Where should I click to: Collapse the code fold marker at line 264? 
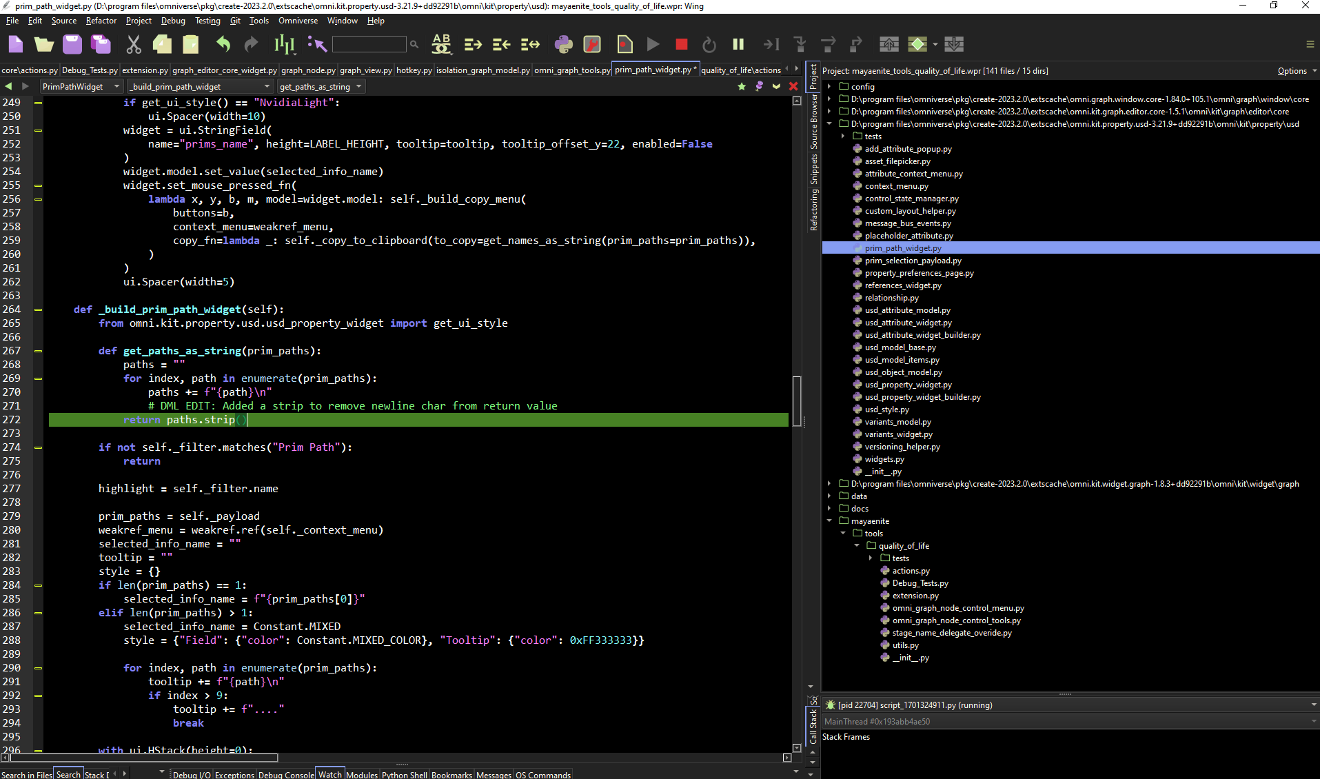click(x=39, y=309)
